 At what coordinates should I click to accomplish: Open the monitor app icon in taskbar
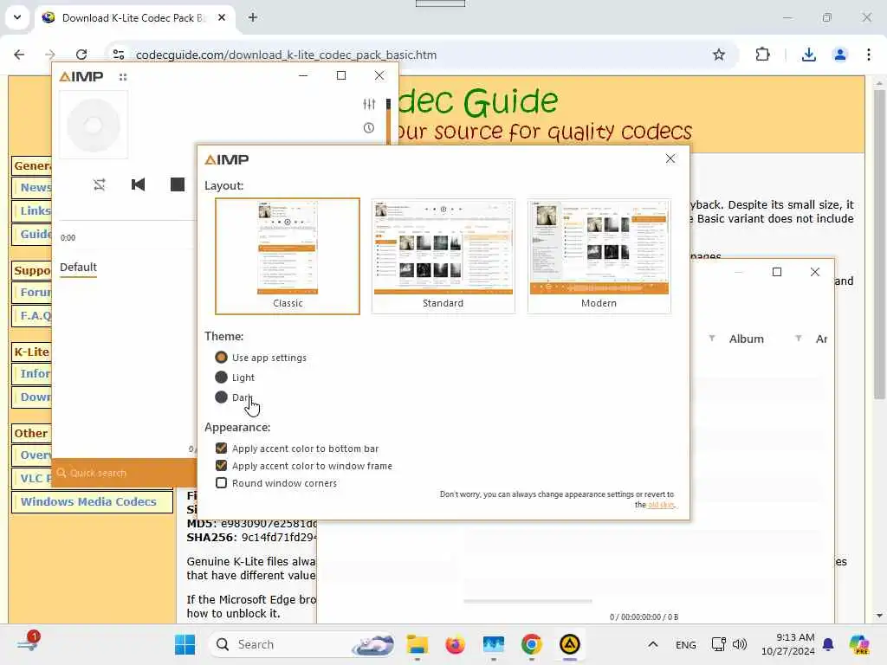coord(493,644)
